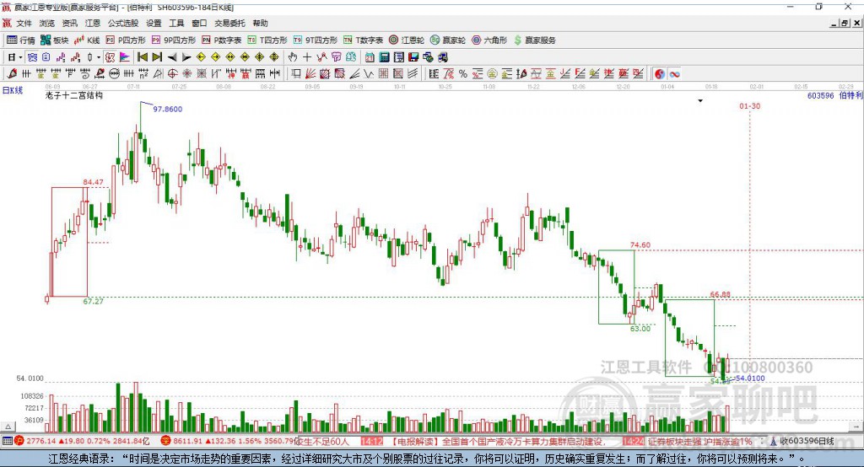Open the small black dropdown arrow above chart
Image resolution: width=864 pixels, height=467 pixels.
[700, 101]
